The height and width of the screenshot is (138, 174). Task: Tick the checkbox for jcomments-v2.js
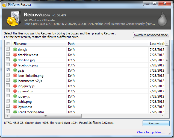(8, 80)
